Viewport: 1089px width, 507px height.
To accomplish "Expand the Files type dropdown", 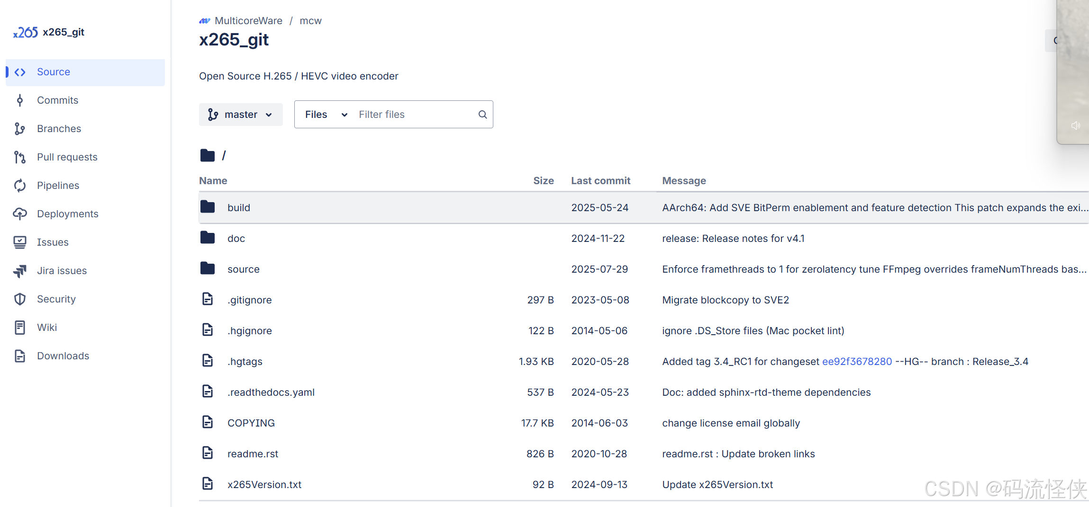I will (x=326, y=115).
